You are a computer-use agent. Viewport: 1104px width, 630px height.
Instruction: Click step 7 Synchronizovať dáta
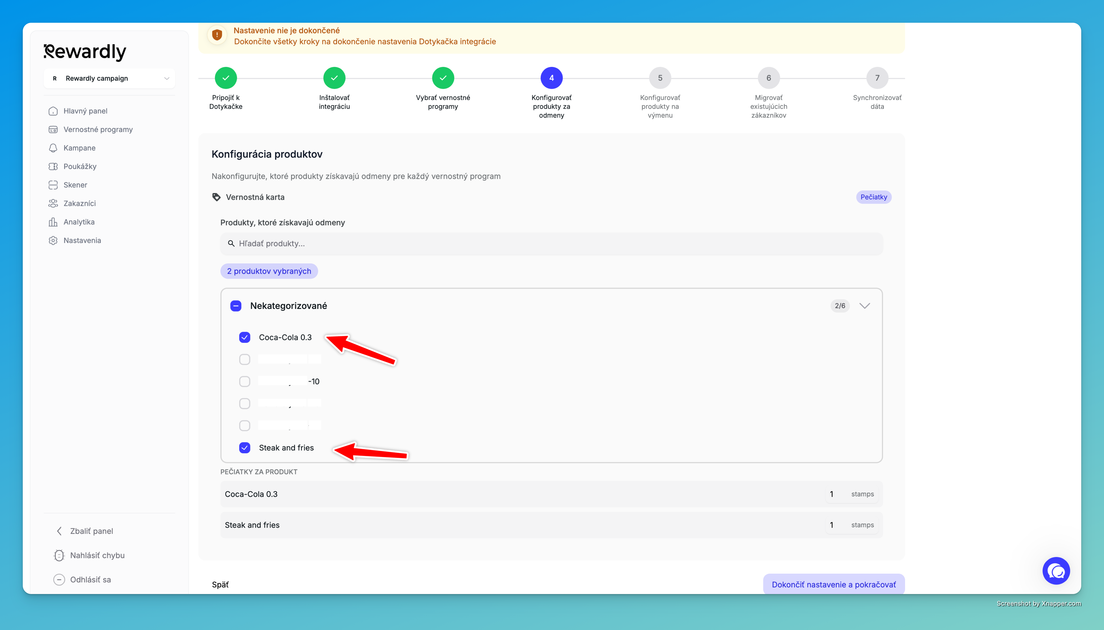click(x=877, y=78)
